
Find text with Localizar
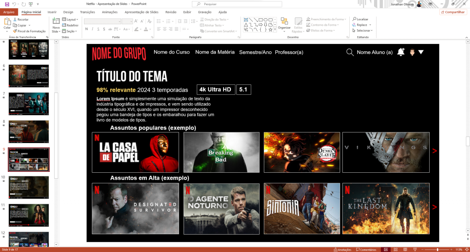[360, 19]
